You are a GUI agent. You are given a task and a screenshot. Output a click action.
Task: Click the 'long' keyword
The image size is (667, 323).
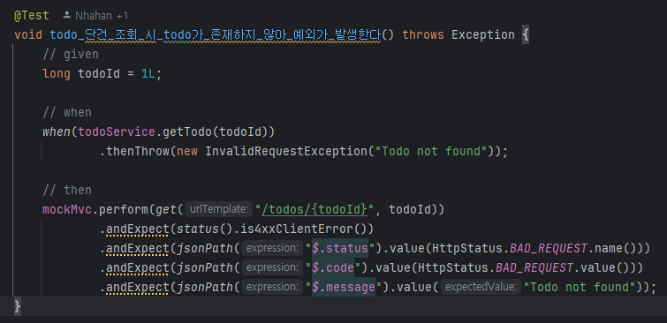click(57, 74)
